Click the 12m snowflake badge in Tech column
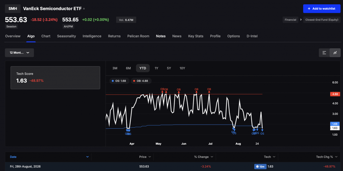Viewport: 343px width, 171px height. click(x=260, y=166)
